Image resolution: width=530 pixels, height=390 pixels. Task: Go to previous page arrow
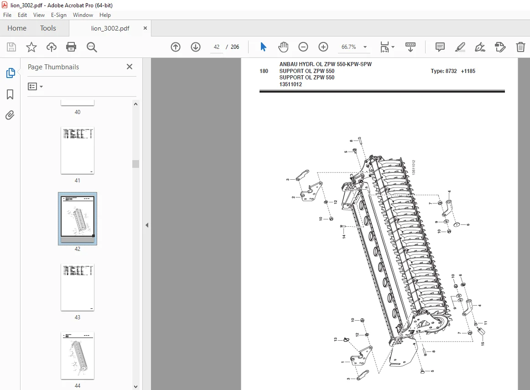tap(176, 47)
